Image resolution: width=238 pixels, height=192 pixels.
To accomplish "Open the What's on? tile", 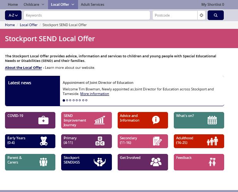I will coord(199,120).
